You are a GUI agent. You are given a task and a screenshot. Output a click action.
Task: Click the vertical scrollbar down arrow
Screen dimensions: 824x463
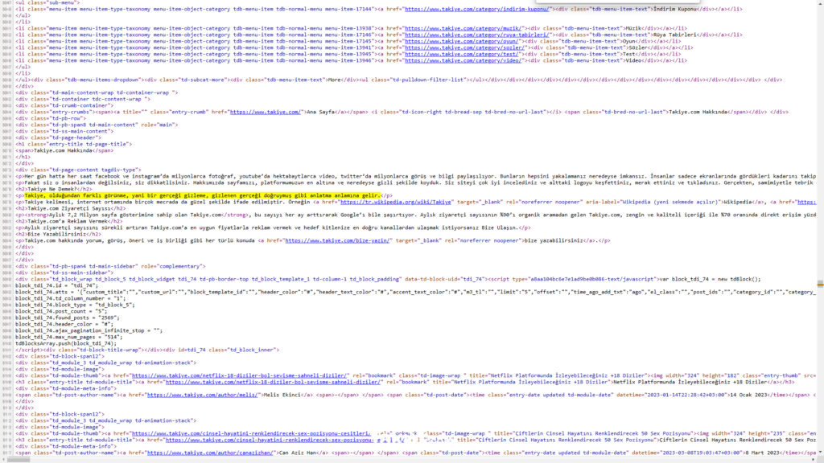(820, 452)
